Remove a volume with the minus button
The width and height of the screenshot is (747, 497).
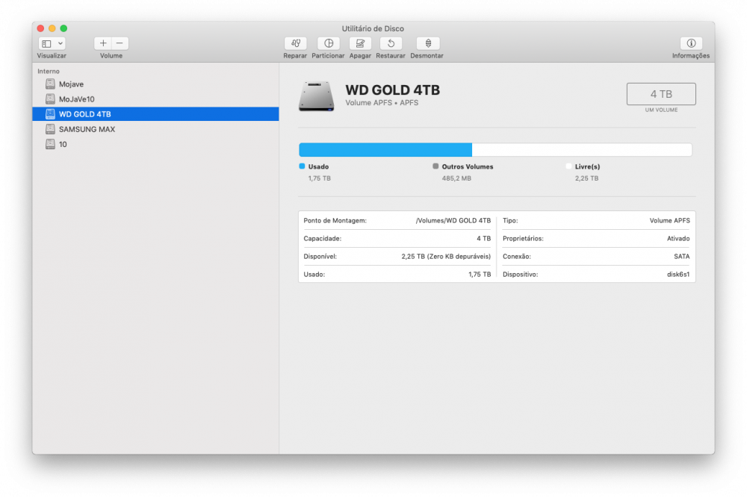(x=120, y=43)
